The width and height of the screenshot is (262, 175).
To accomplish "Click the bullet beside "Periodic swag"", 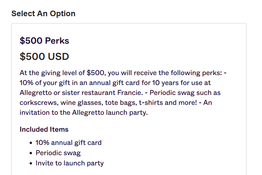I will point(31,153).
